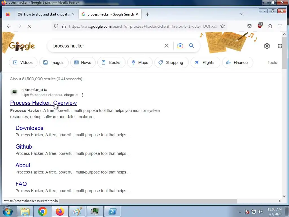Filter results by Shopping
Image resolution: width=289 pixels, height=217 pixels.
(x=171, y=62)
